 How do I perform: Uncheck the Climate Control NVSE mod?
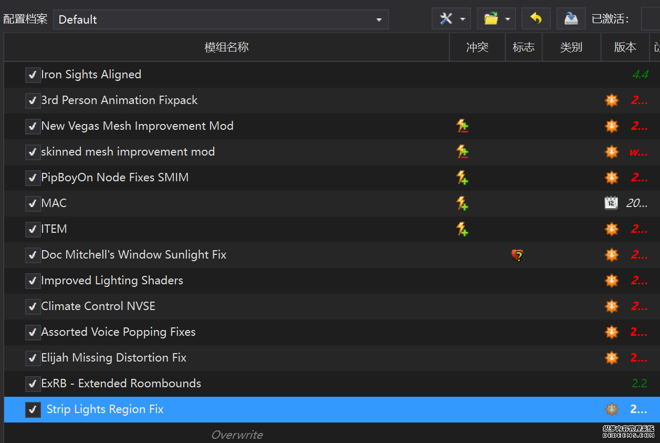coord(33,307)
